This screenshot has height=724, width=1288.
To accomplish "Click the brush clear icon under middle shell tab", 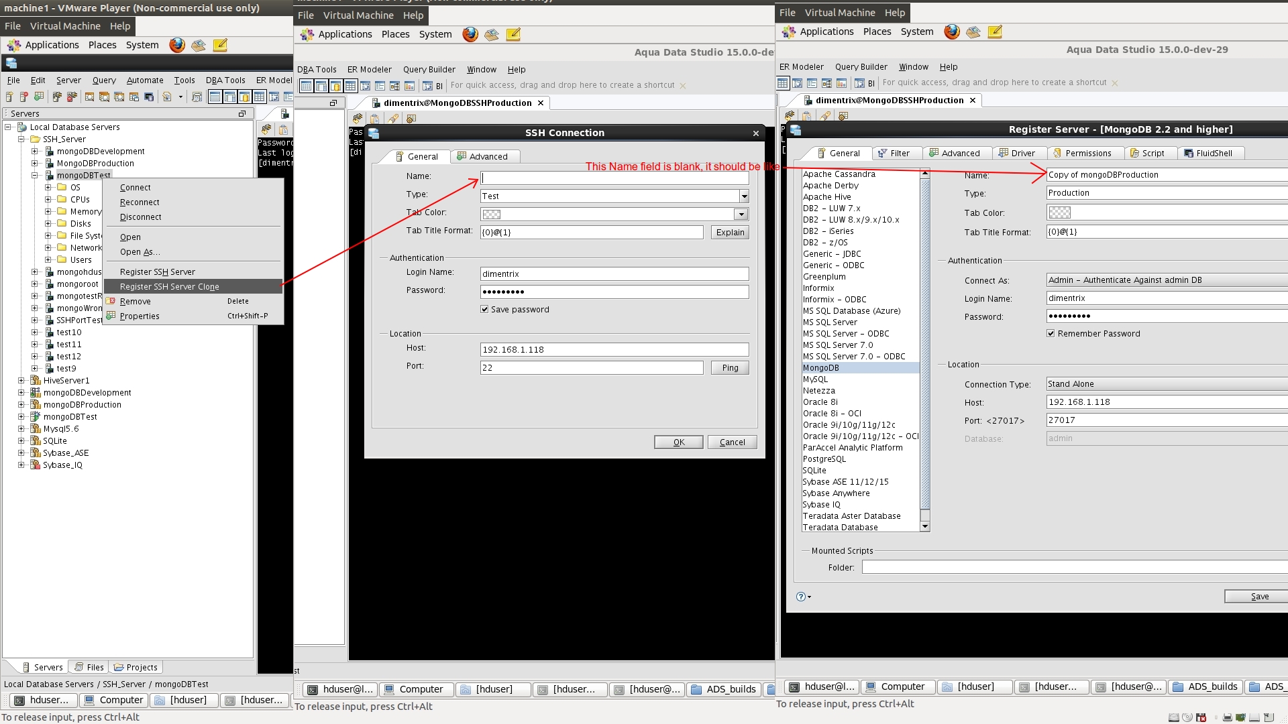I will click(394, 119).
